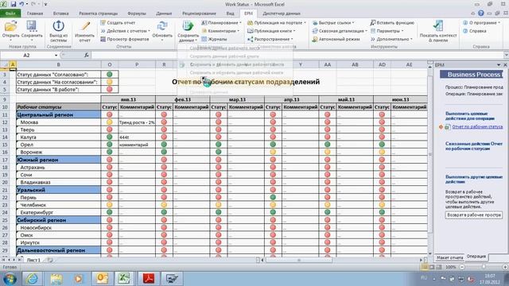The width and height of the screenshot is (509, 286).
Task: Click the Изменить отчет pencil icon
Action: point(85,26)
